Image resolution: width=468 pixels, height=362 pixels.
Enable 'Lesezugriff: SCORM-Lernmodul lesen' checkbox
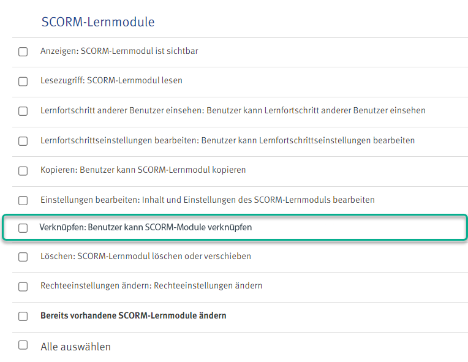(x=23, y=81)
